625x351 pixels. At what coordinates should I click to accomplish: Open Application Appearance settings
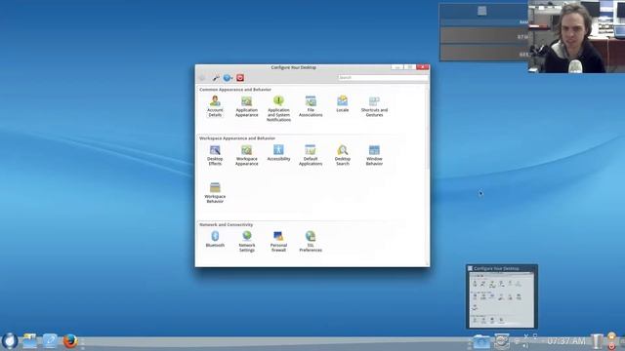247,106
